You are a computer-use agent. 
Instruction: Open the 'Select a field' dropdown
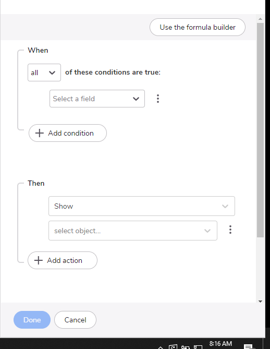[x=97, y=99]
